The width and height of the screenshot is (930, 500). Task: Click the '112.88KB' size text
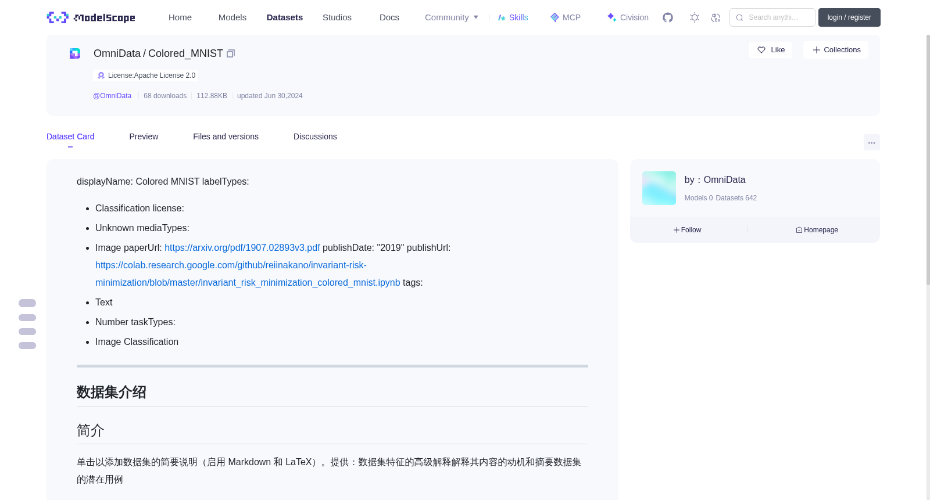tap(212, 96)
